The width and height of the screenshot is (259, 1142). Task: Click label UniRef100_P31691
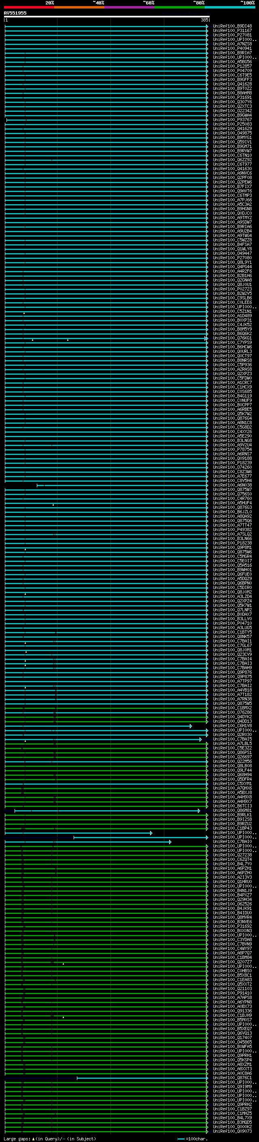(x=232, y=98)
